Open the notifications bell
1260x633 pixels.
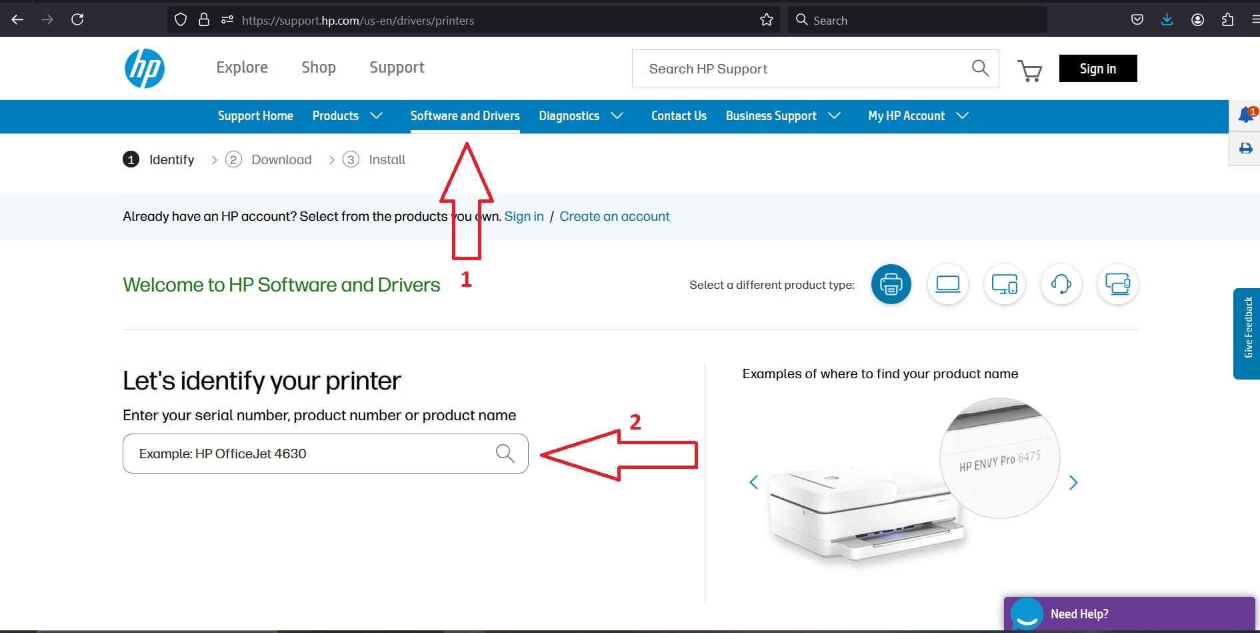point(1245,115)
